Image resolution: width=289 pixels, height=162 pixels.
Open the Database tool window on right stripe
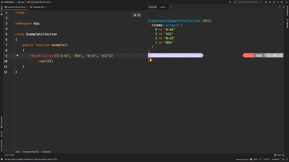tap(287, 11)
